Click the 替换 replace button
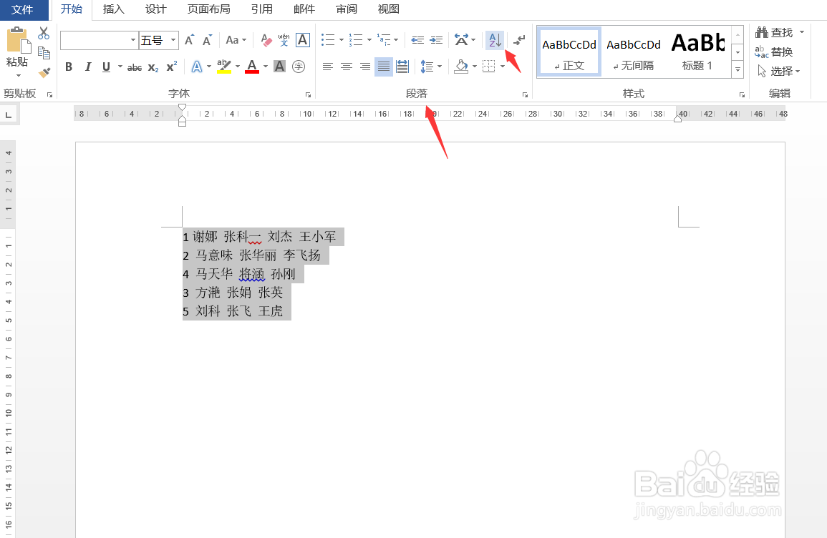This screenshot has height=538, width=827. pyautogui.click(x=774, y=52)
